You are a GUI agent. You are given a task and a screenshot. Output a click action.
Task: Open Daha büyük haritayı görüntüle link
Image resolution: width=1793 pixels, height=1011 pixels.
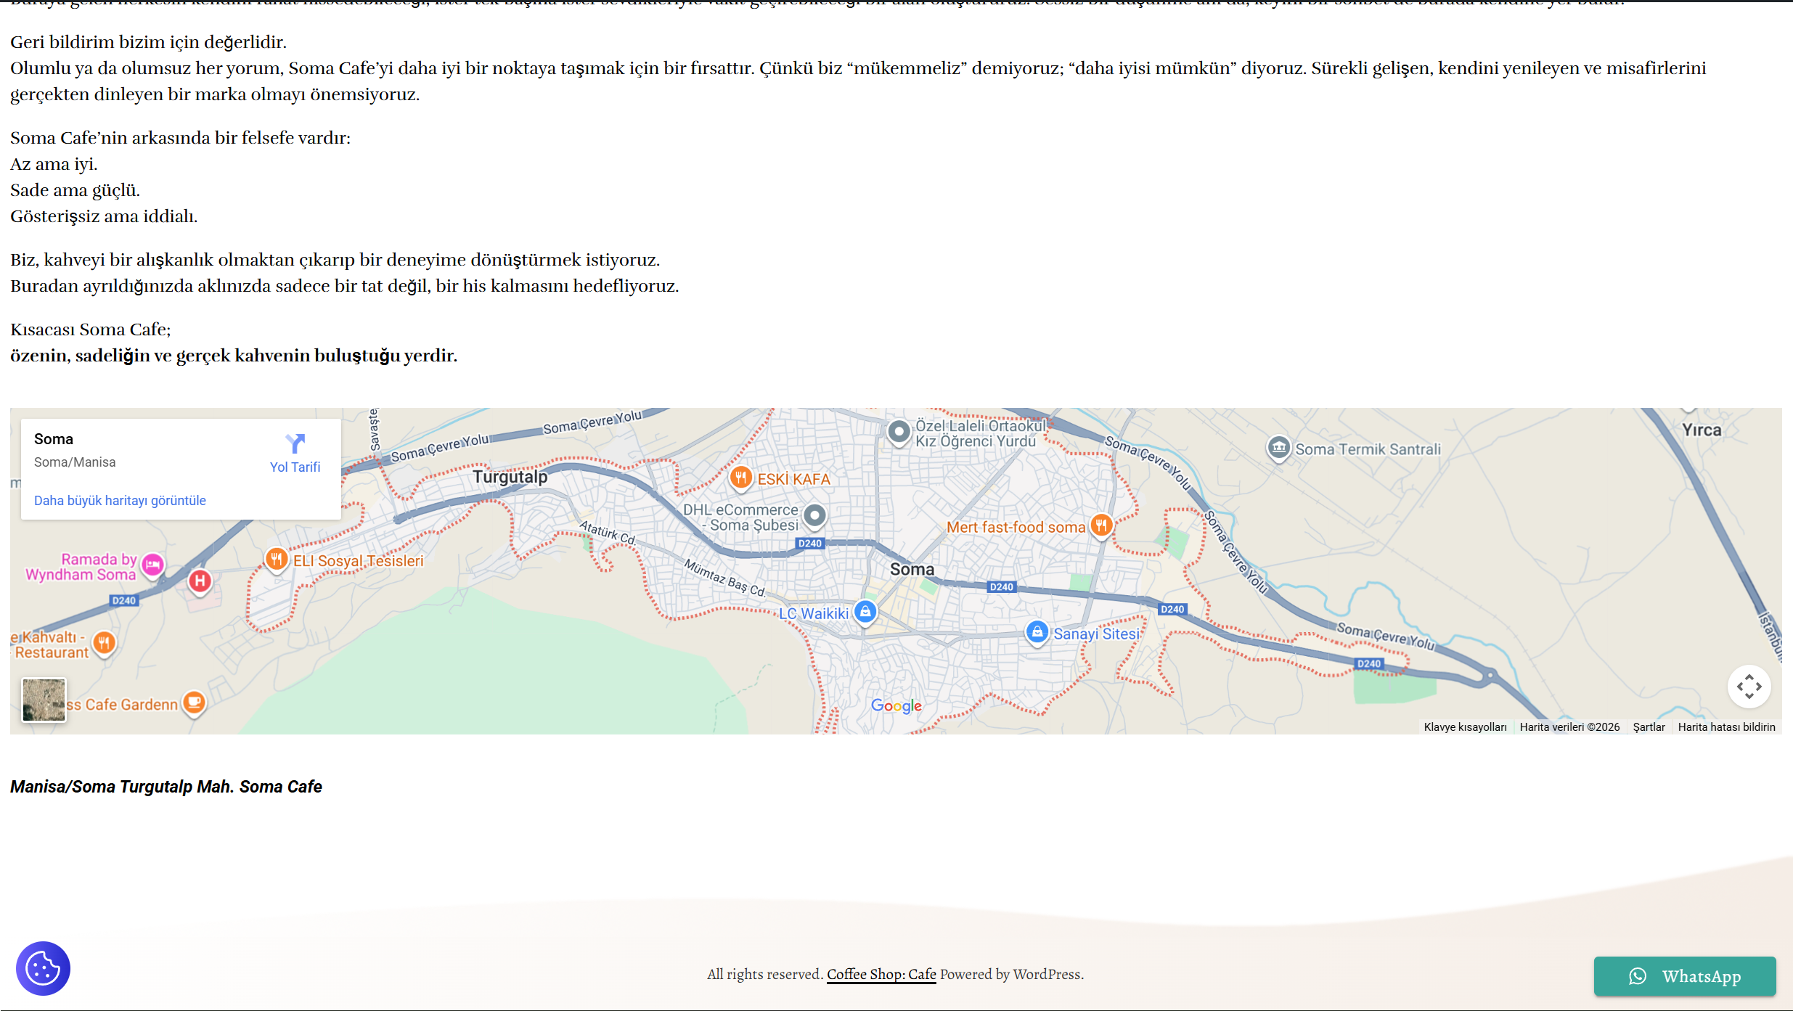[x=120, y=500]
